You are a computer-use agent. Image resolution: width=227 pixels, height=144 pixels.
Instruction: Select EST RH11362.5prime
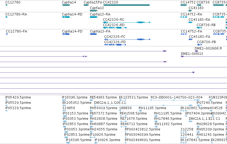[168, 124]
